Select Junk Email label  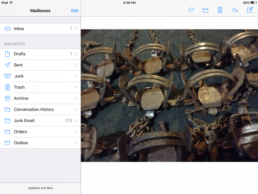tap(24, 120)
